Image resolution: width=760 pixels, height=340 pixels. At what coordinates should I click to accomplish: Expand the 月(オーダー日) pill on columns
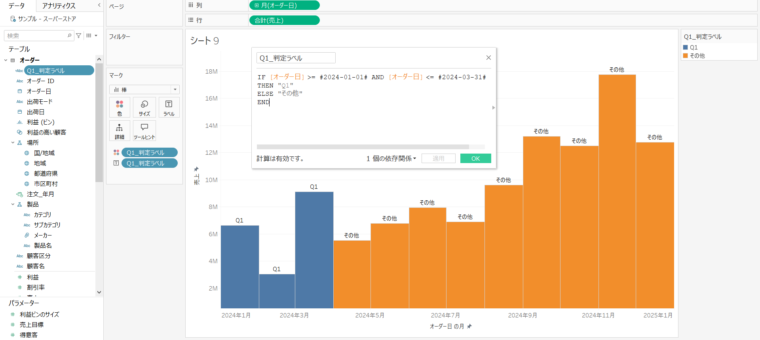point(257,5)
